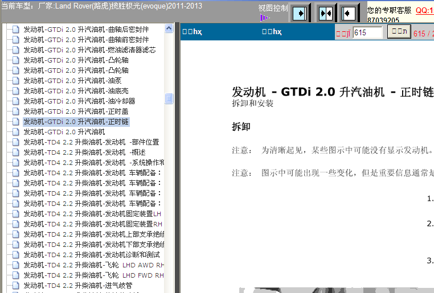Open 飞轮 LHD AWD tree entry
434x293 pixels.
point(94,265)
